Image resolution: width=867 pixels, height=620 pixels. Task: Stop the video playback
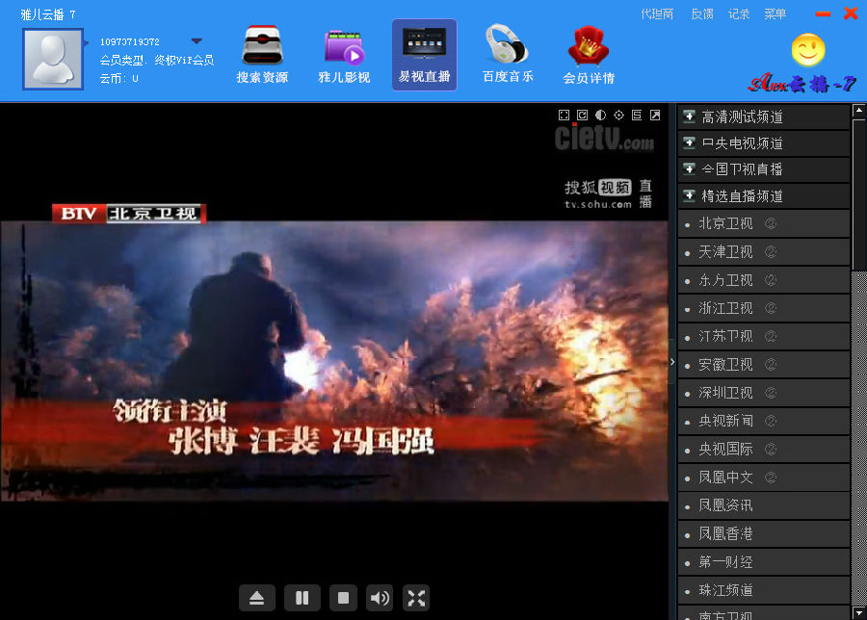coord(343,598)
